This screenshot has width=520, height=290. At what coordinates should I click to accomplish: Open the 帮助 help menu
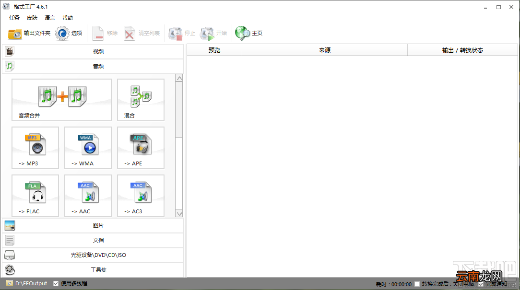click(x=68, y=18)
